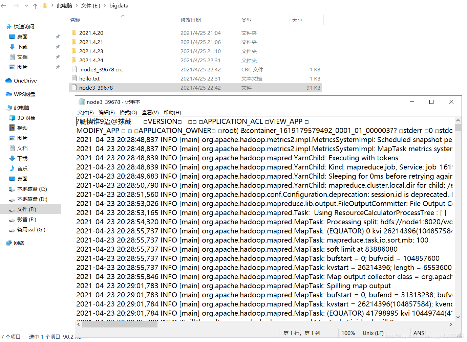
Task: Click Notepad title bar icon
Action: 81,102
